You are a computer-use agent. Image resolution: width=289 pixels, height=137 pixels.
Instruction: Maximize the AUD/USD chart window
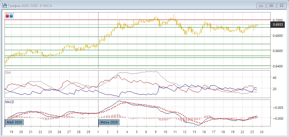pos(271,5)
